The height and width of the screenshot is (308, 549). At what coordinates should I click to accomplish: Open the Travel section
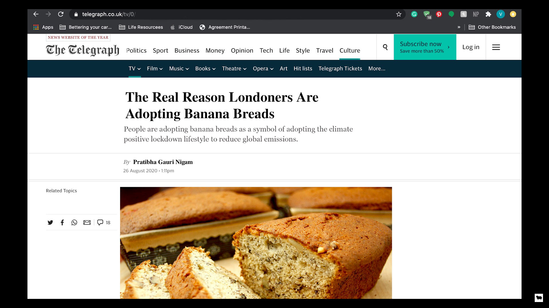point(325,50)
